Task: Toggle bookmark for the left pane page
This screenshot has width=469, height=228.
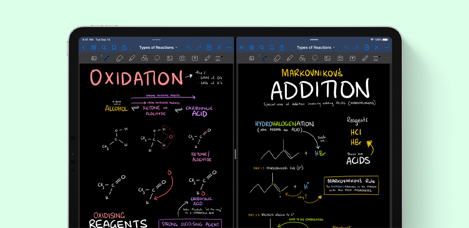Action: click(x=114, y=47)
